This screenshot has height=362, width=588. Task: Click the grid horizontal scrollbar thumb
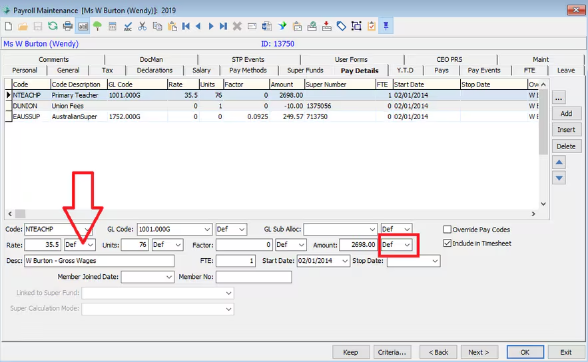(20, 214)
